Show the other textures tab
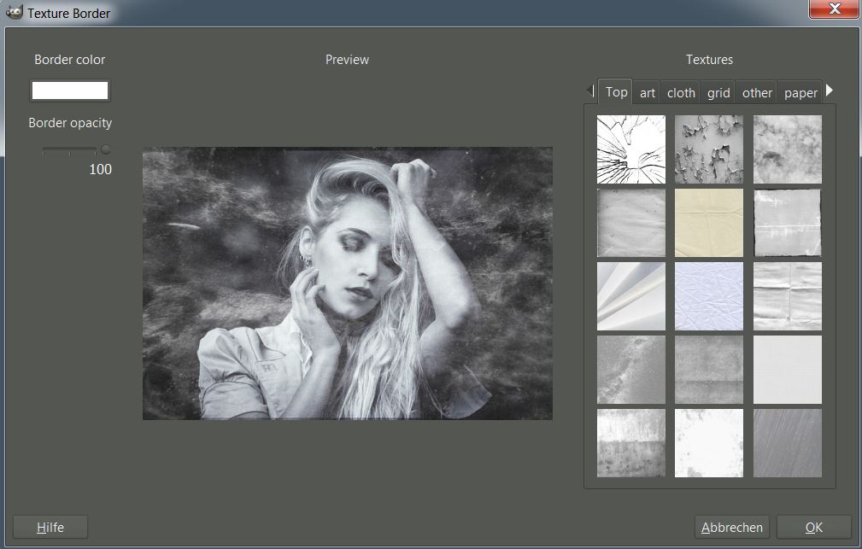The height and width of the screenshot is (549, 862). point(757,93)
